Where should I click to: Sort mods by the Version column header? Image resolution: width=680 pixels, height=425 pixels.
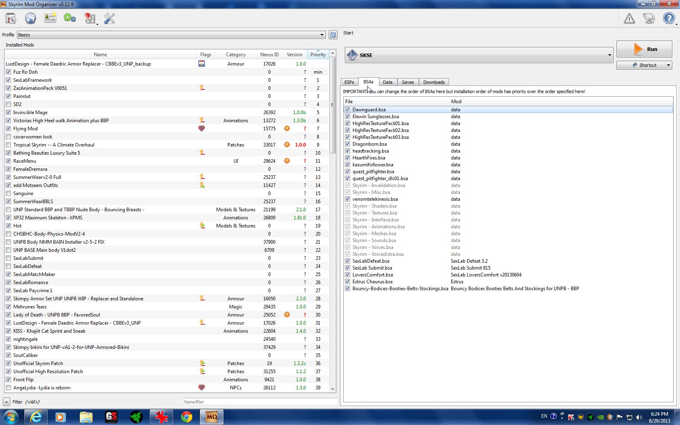click(x=295, y=55)
